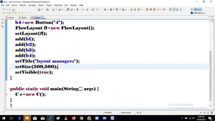Open the Open Perspective icon

pos(192,10)
